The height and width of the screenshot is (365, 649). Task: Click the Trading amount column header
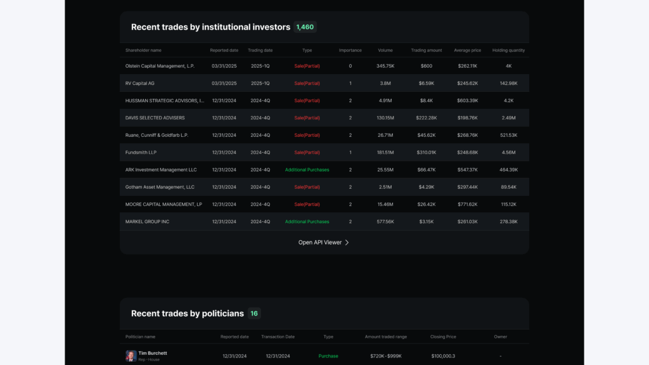tap(427, 50)
